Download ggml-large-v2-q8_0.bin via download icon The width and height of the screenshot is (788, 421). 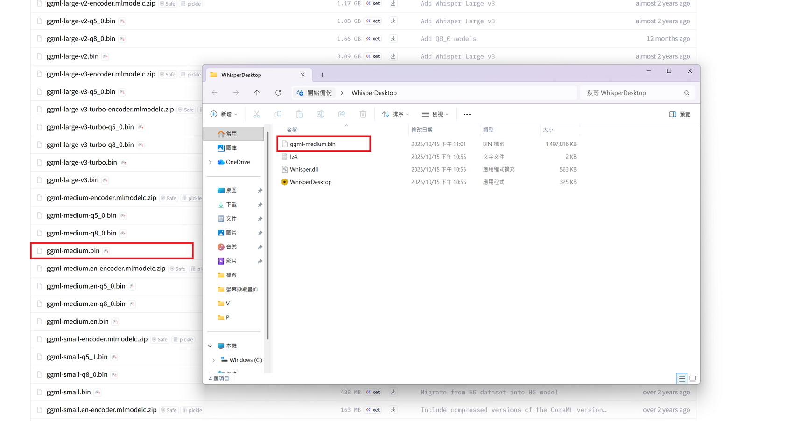(x=393, y=39)
